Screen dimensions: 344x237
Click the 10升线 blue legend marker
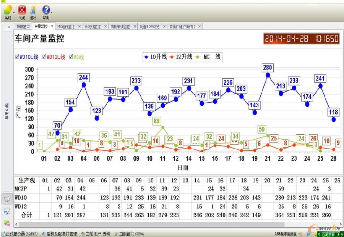(147, 57)
